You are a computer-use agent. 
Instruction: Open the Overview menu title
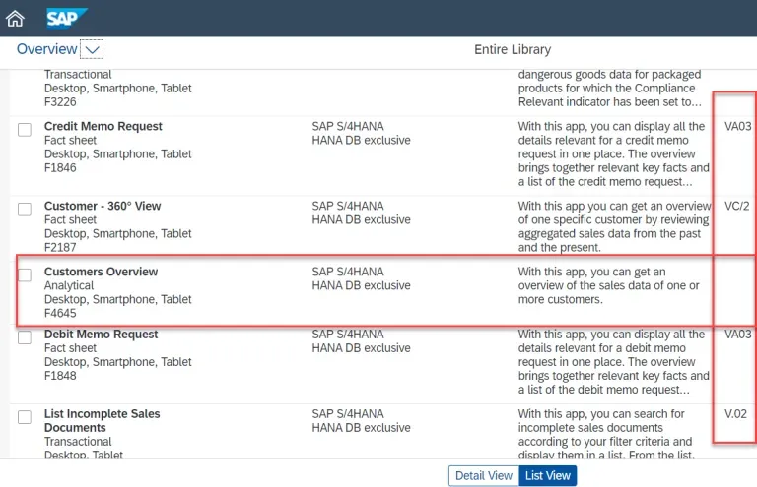(x=46, y=49)
